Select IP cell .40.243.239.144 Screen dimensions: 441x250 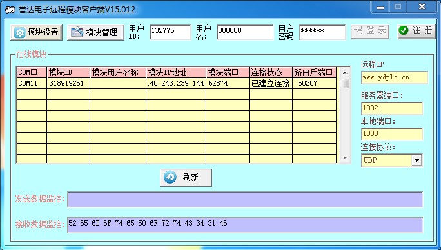click(176, 83)
